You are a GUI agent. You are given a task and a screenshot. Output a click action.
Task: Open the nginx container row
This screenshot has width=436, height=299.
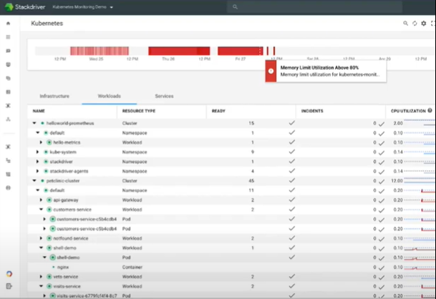coord(231,267)
